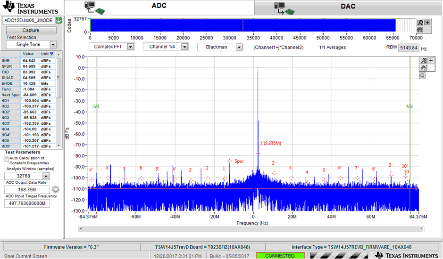Select crosshair cursor tool on codes graph
Viewport: 443px width, 259px height.
coord(427,23)
